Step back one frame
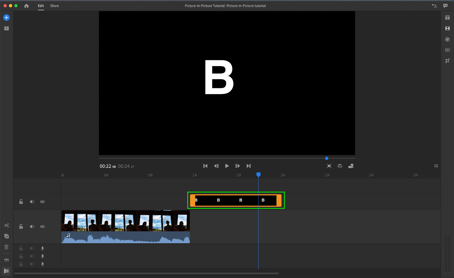Image resolution: width=454 pixels, height=278 pixels. [216, 166]
